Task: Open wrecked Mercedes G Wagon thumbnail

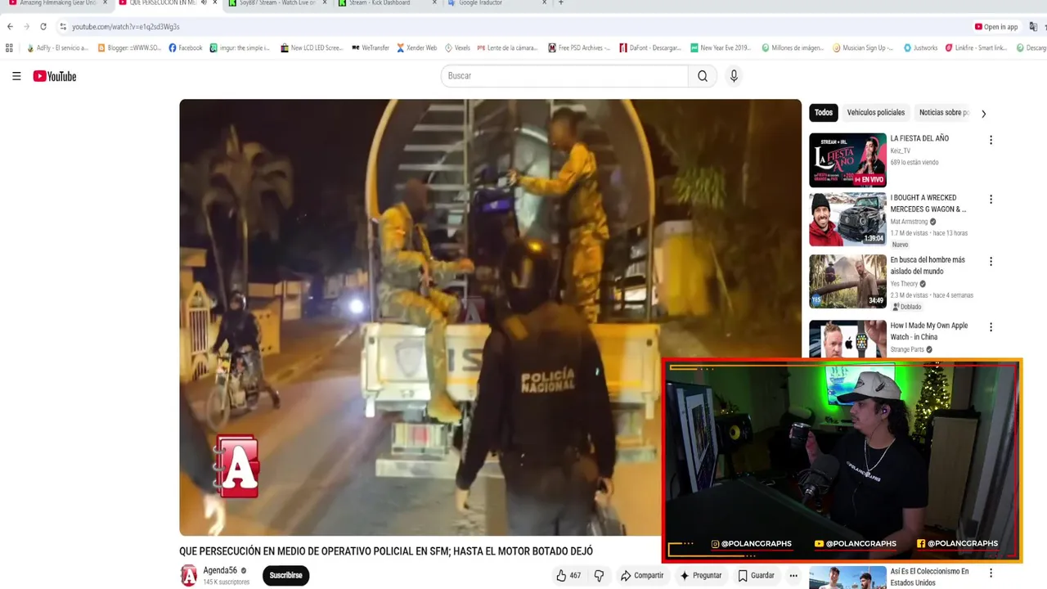Action: pyautogui.click(x=847, y=219)
